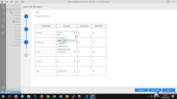Launch Google Chrome from taskbar
Viewport: 177px width, 99px height.
point(48,97)
